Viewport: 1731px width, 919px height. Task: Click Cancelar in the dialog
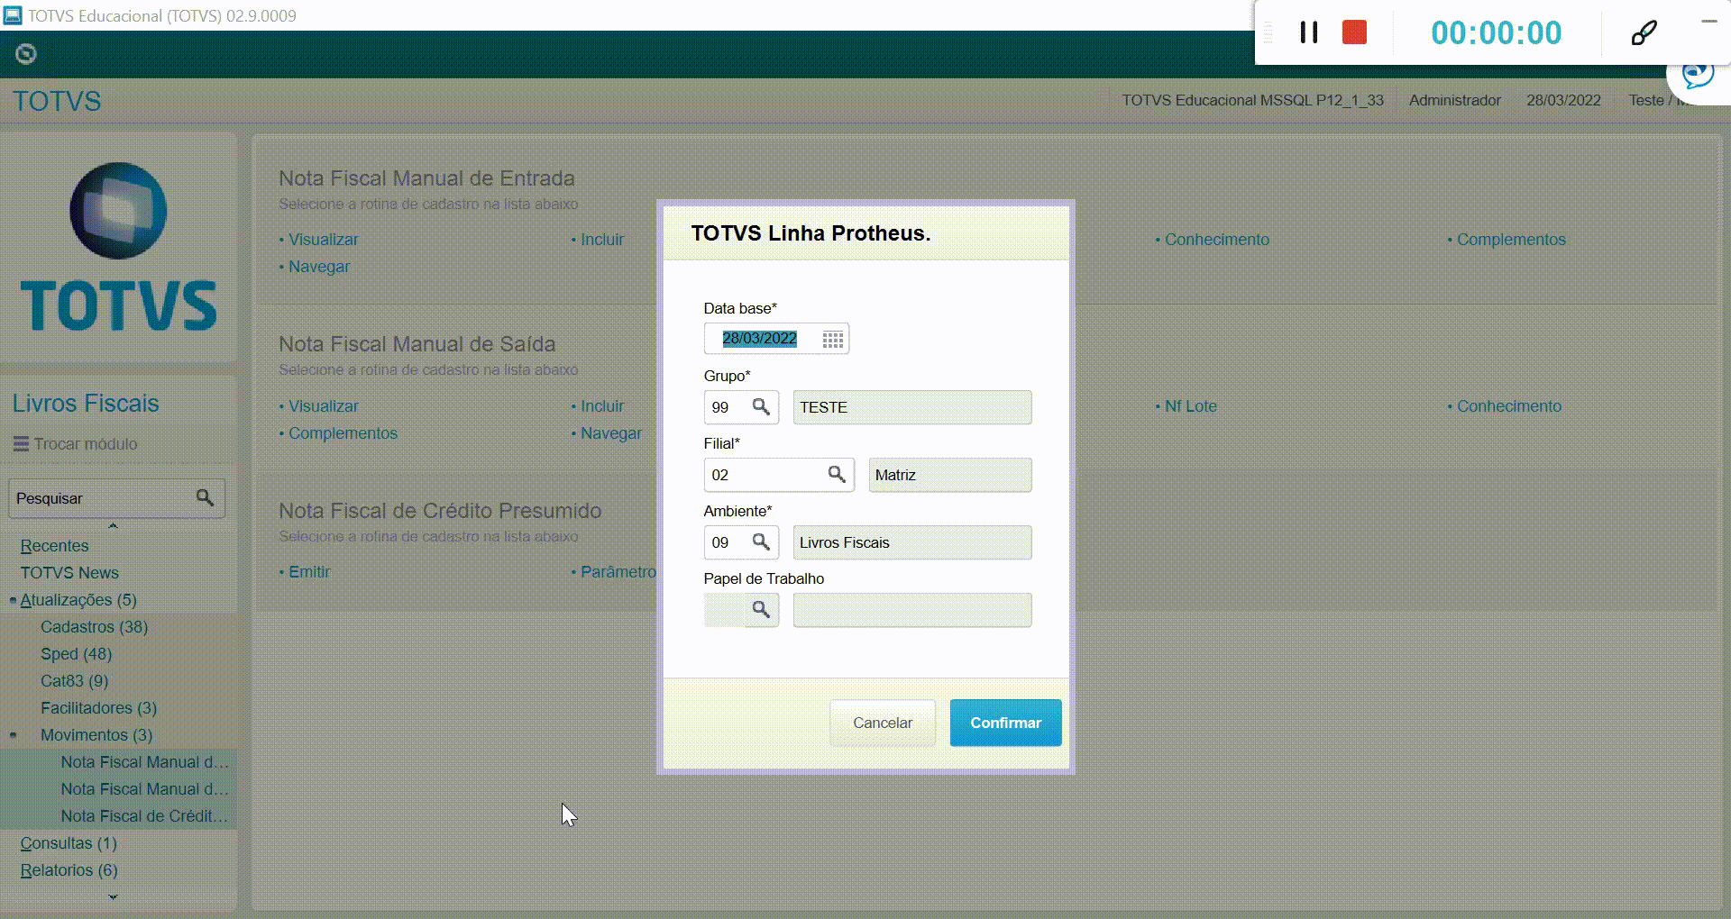(x=883, y=723)
